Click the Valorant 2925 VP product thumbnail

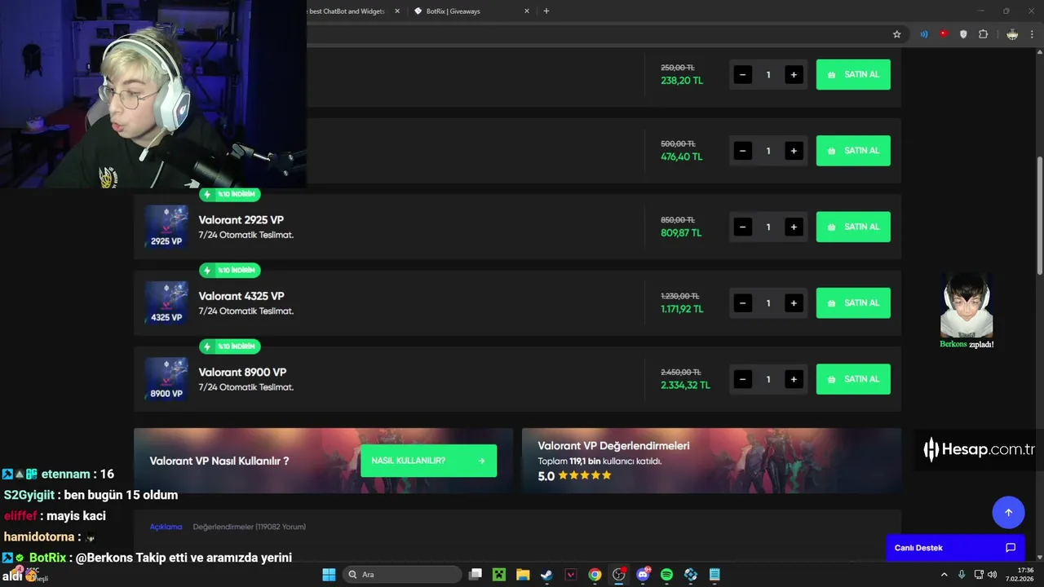[x=166, y=227]
